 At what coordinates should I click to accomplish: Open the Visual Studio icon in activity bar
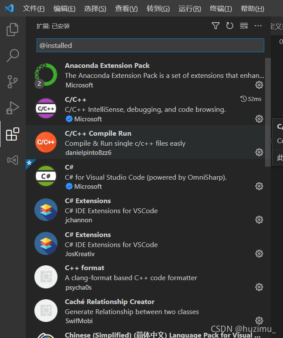(13, 160)
